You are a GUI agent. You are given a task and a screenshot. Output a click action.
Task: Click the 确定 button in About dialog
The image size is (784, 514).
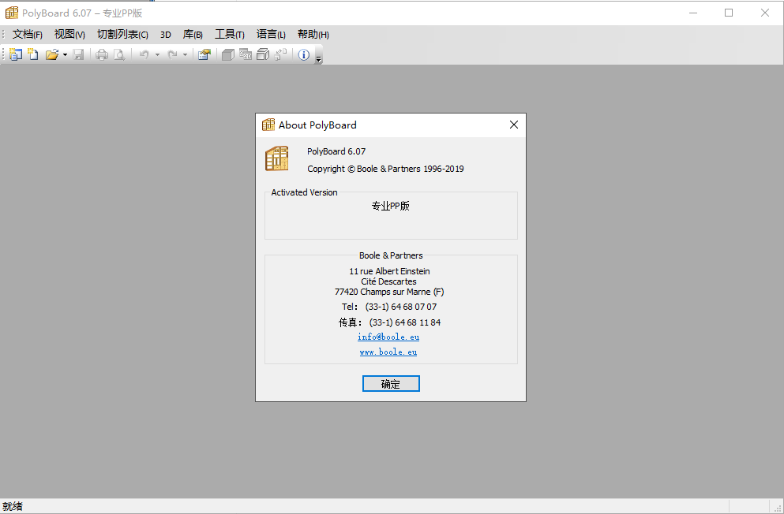click(x=391, y=384)
